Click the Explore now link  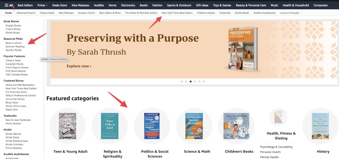click(79, 66)
